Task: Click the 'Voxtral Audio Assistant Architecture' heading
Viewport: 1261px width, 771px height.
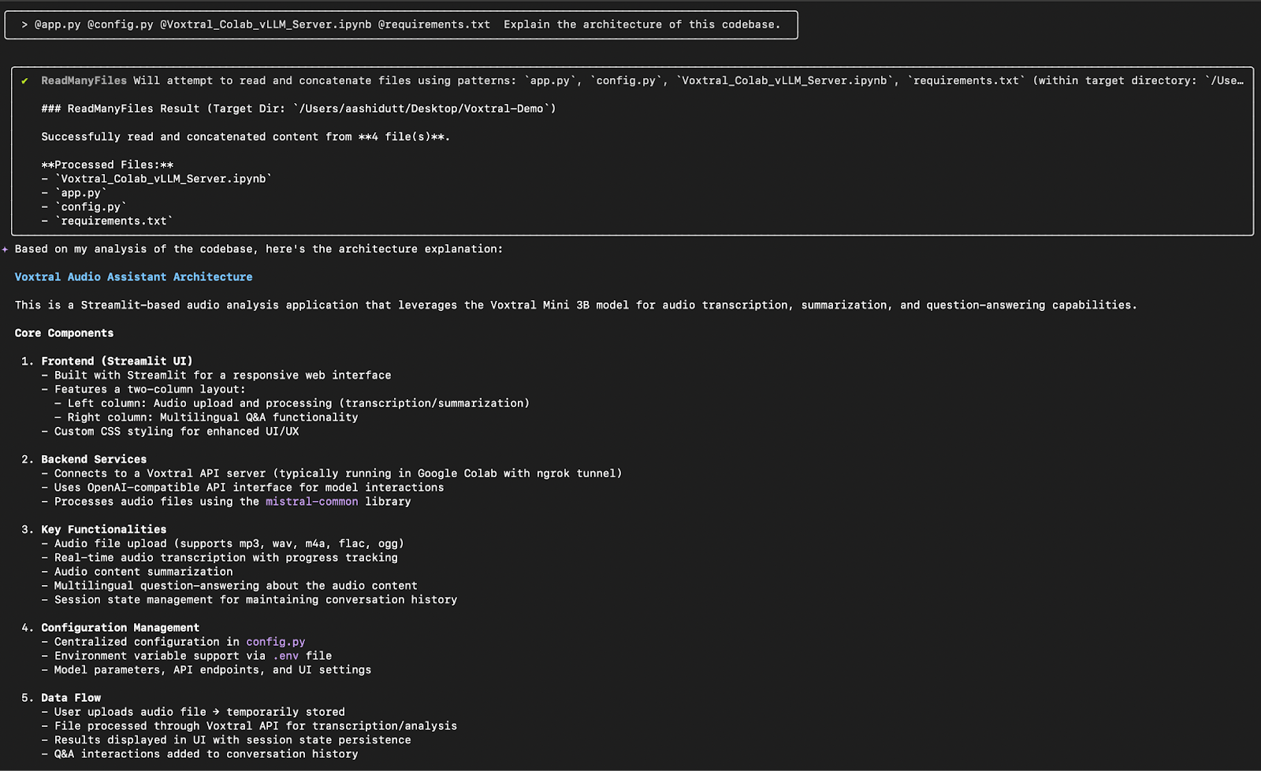Action: click(x=133, y=277)
